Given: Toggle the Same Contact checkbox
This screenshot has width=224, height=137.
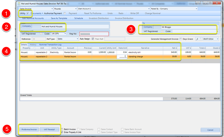Looking at the screenshot, I should [x=99, y=129].
